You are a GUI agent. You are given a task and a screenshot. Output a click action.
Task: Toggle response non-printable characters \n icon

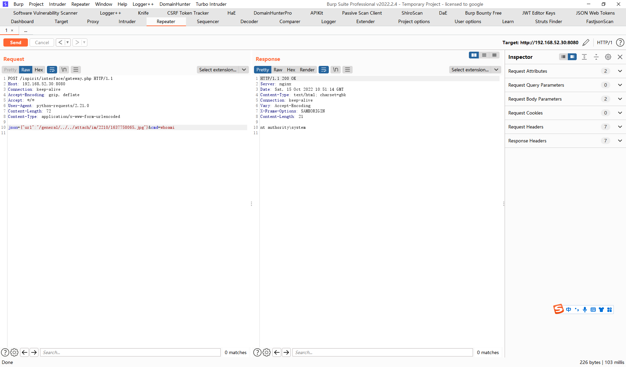tap(336, 70)
